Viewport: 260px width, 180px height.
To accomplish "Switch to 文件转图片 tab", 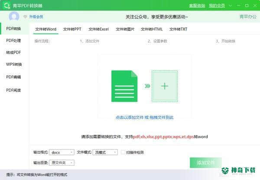I will [125, 29].
